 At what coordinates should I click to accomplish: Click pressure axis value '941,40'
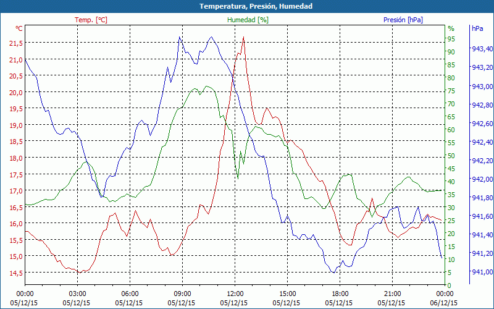click(482, 235)
